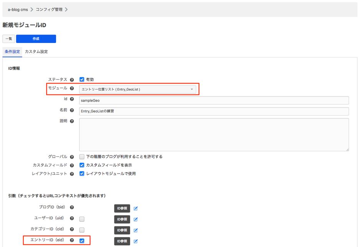
Task: Click help icon beside グローバル label
Action: pos(72,157)
